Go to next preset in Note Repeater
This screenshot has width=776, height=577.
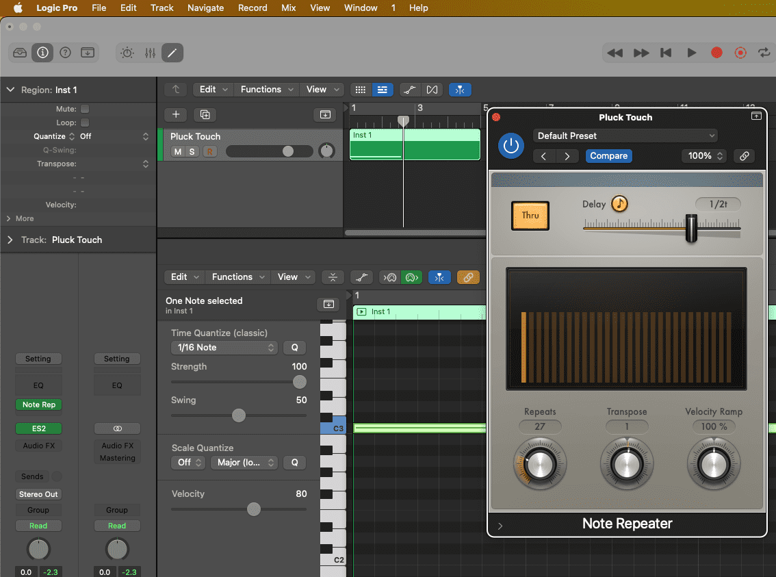(x=567, y=156)
